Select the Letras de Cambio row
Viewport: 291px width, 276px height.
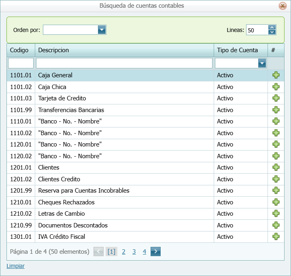click(146, 214)
